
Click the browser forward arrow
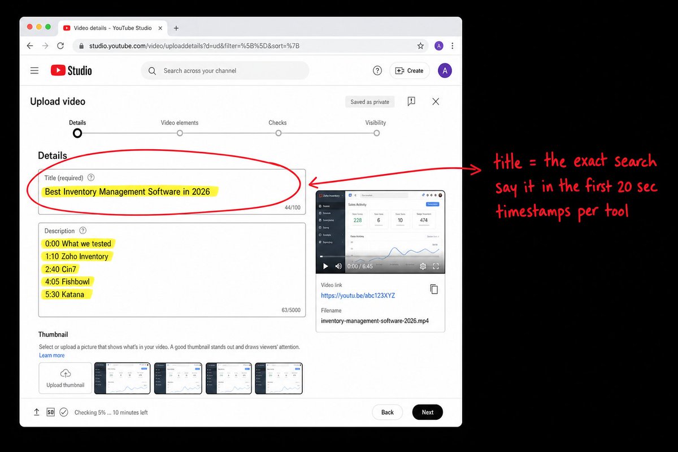click(45, 46)
